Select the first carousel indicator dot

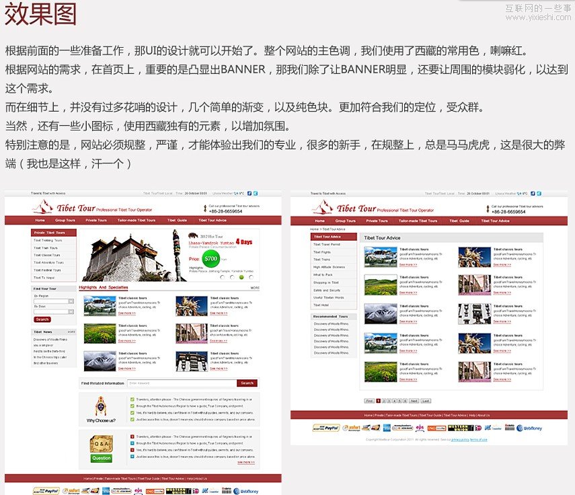(222, 277)
